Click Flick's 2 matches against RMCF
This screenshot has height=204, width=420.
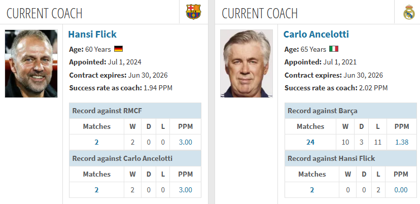click(x=96, y=142)
